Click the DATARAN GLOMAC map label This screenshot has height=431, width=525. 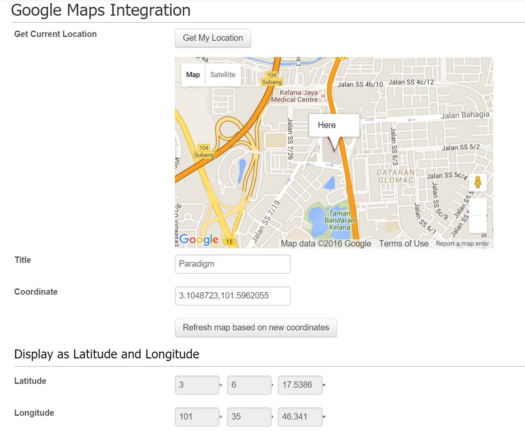pyautogui.click(x=396, y=176)
